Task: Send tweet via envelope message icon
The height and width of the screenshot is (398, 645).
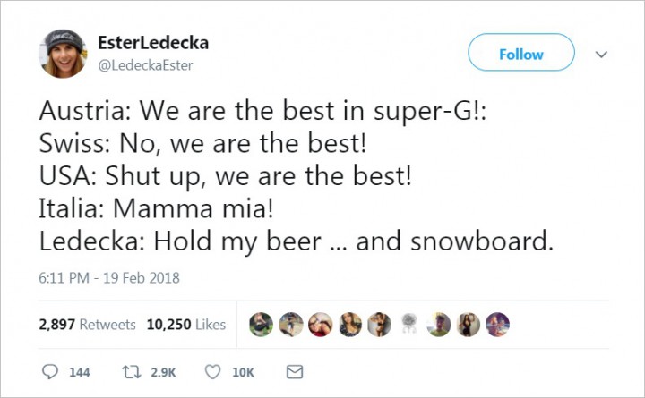Action: (295, 372)
